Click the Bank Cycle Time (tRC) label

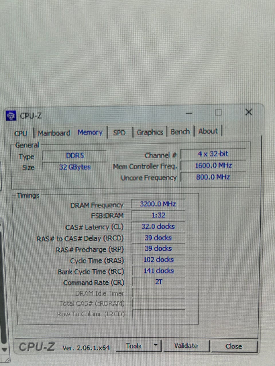pos(91,272)
